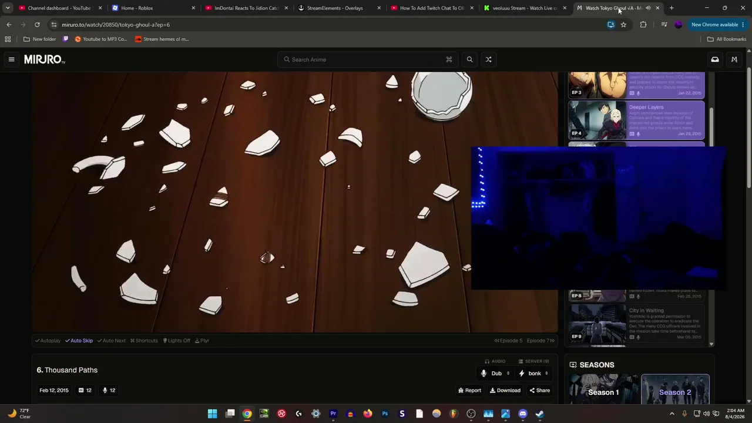Open Photoshop from the taskbar
752x423 pixels.
point(385,414)
